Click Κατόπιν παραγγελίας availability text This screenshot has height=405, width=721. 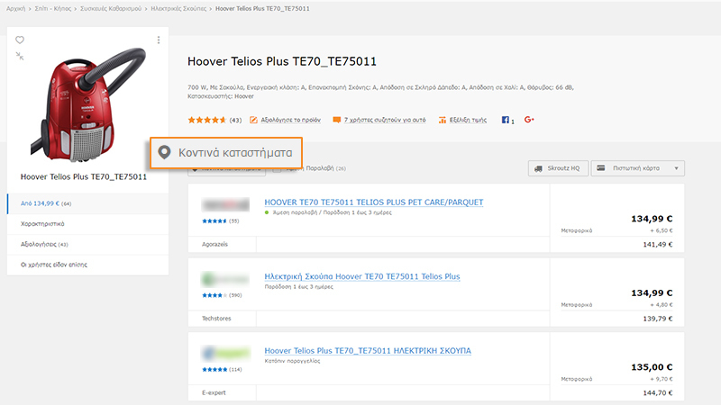click(x=292, y=361)
